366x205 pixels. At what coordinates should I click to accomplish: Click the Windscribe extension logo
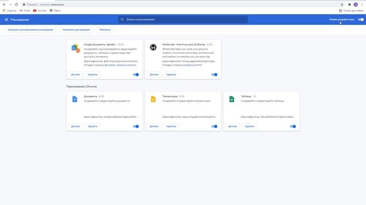[x=153, y=47]
